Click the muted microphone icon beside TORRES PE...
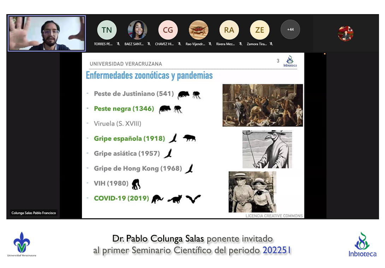This screenshot has height=268, width=385. click(118, 44)
